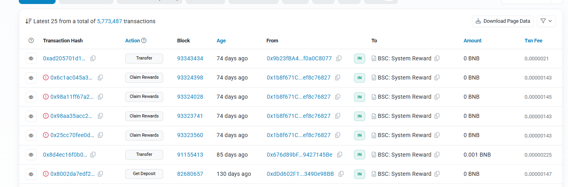Copy transaction hash 0x6c1ac045a3
Screen dimensions: 568x187
click(x=100, y=78)
